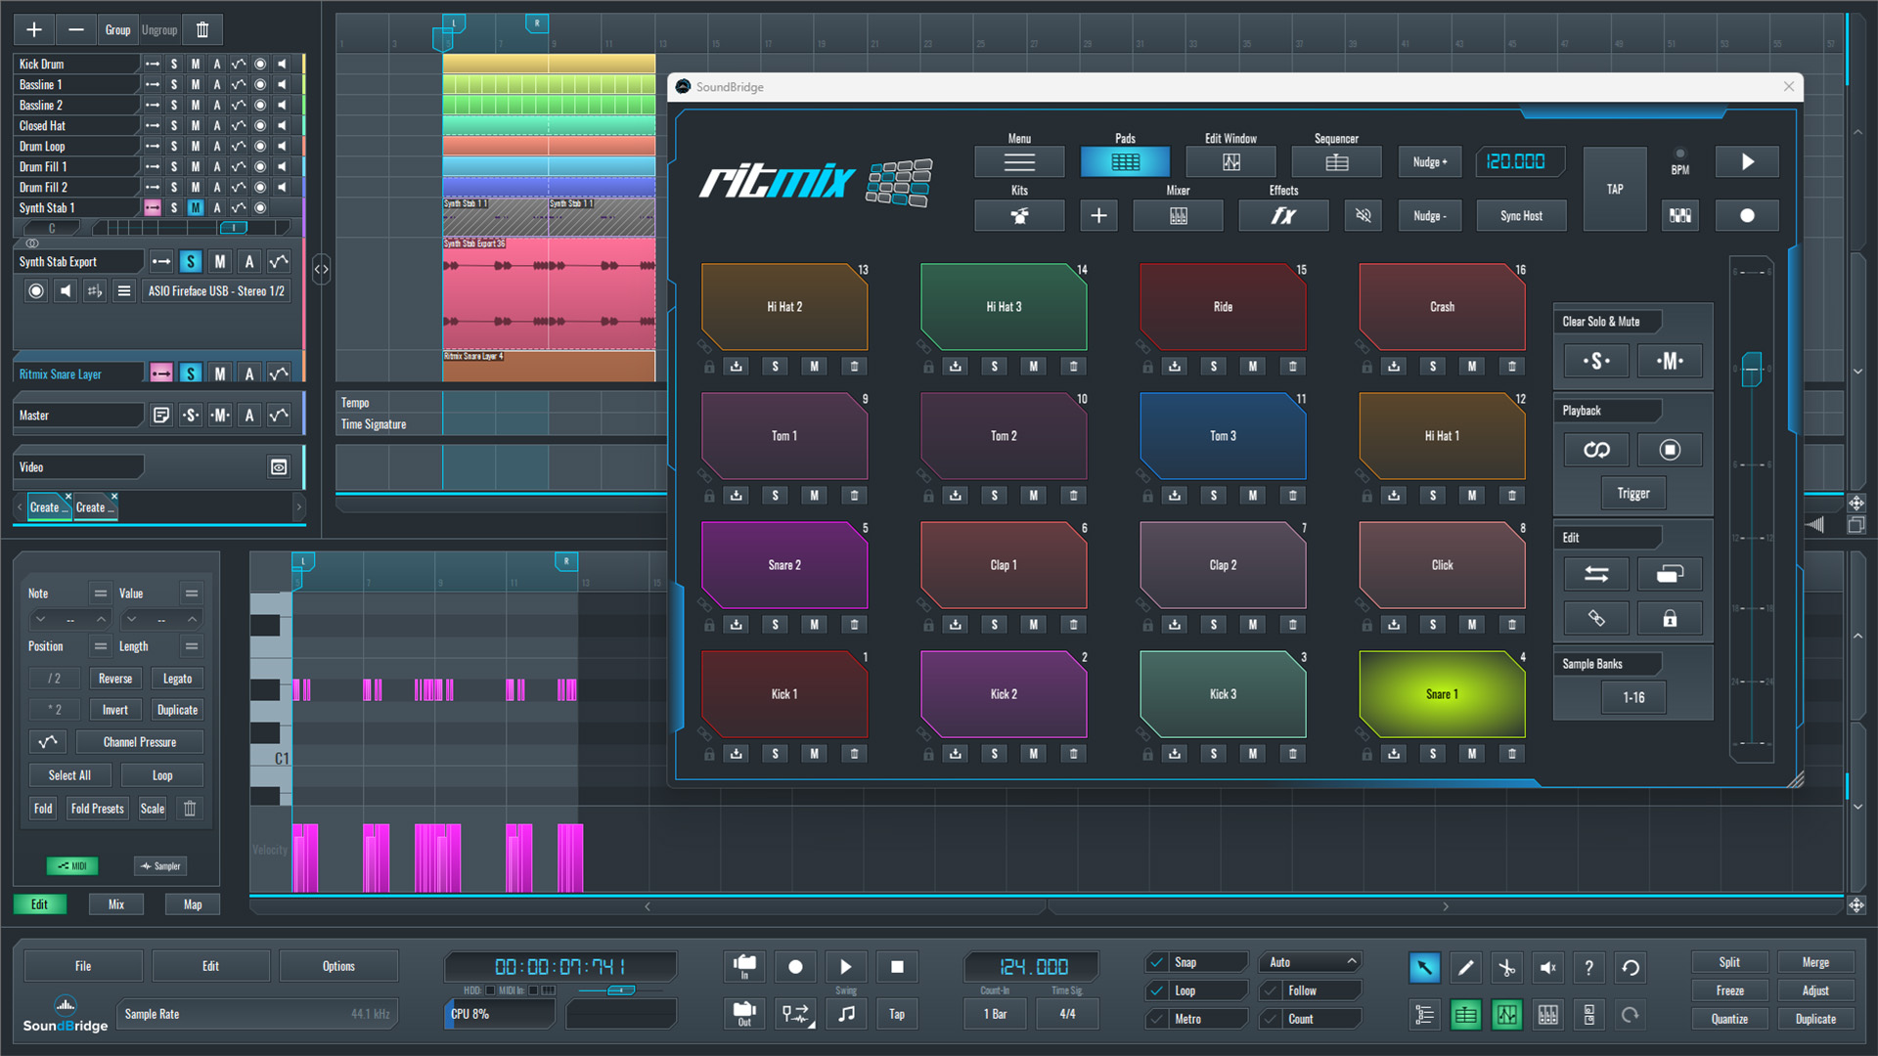Clear all mutes with the M button
1878x1056 pixels.
[1670, 361]
